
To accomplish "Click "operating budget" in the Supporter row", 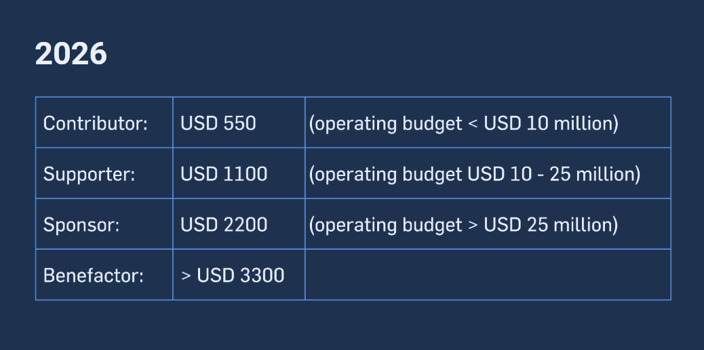I will (387, 175).
